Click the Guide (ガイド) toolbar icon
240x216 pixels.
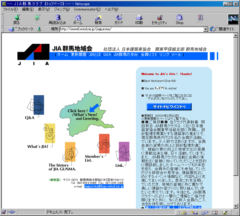pyautogui.click(x=118, y=19)
